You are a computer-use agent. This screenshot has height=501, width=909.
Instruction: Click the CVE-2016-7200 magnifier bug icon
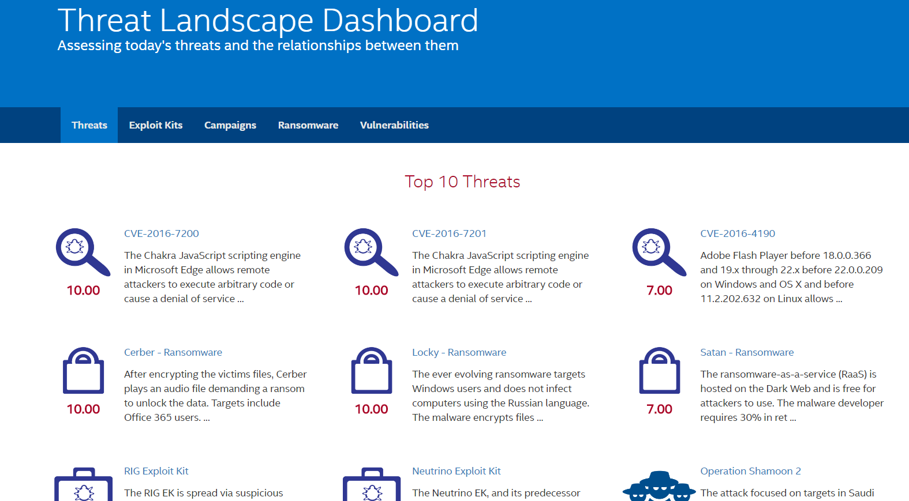point(83,253)
